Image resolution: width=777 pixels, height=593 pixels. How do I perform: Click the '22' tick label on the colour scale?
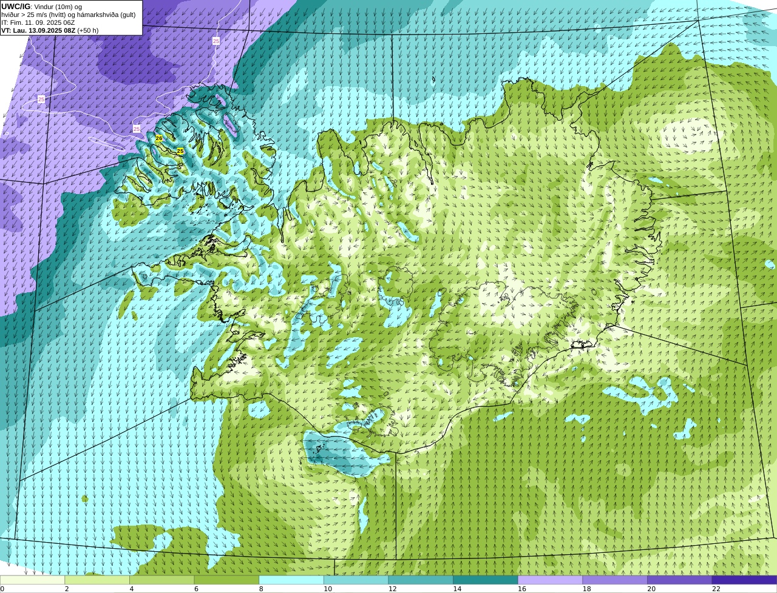click(716, 589)
